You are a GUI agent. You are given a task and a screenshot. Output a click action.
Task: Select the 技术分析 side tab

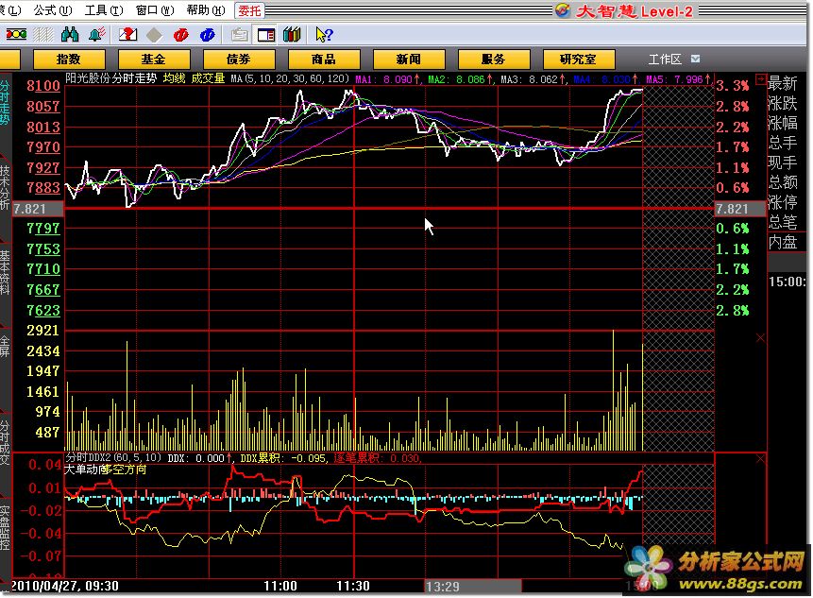point(6,187)
